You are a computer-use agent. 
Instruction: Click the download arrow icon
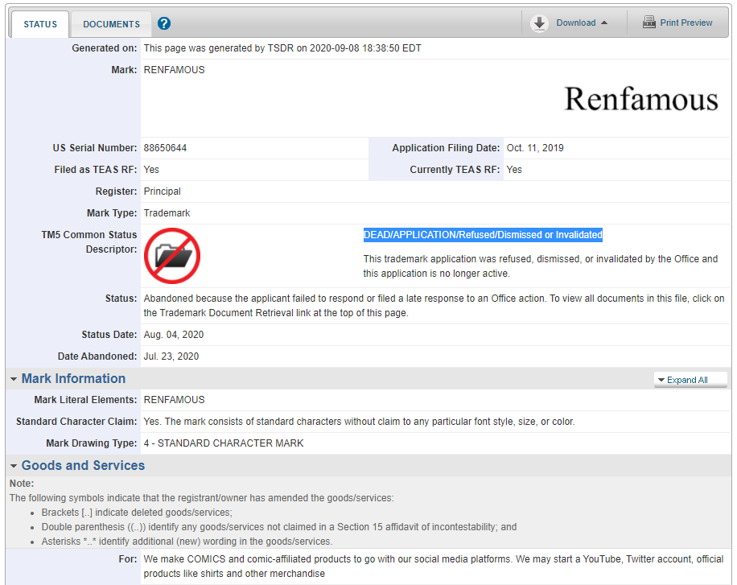pos(539,23)
